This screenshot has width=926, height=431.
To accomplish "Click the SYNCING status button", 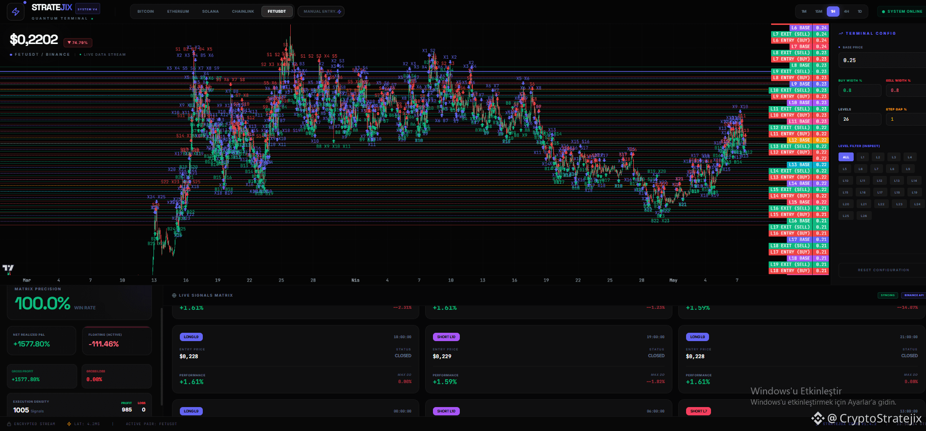I will pos(888,295).
